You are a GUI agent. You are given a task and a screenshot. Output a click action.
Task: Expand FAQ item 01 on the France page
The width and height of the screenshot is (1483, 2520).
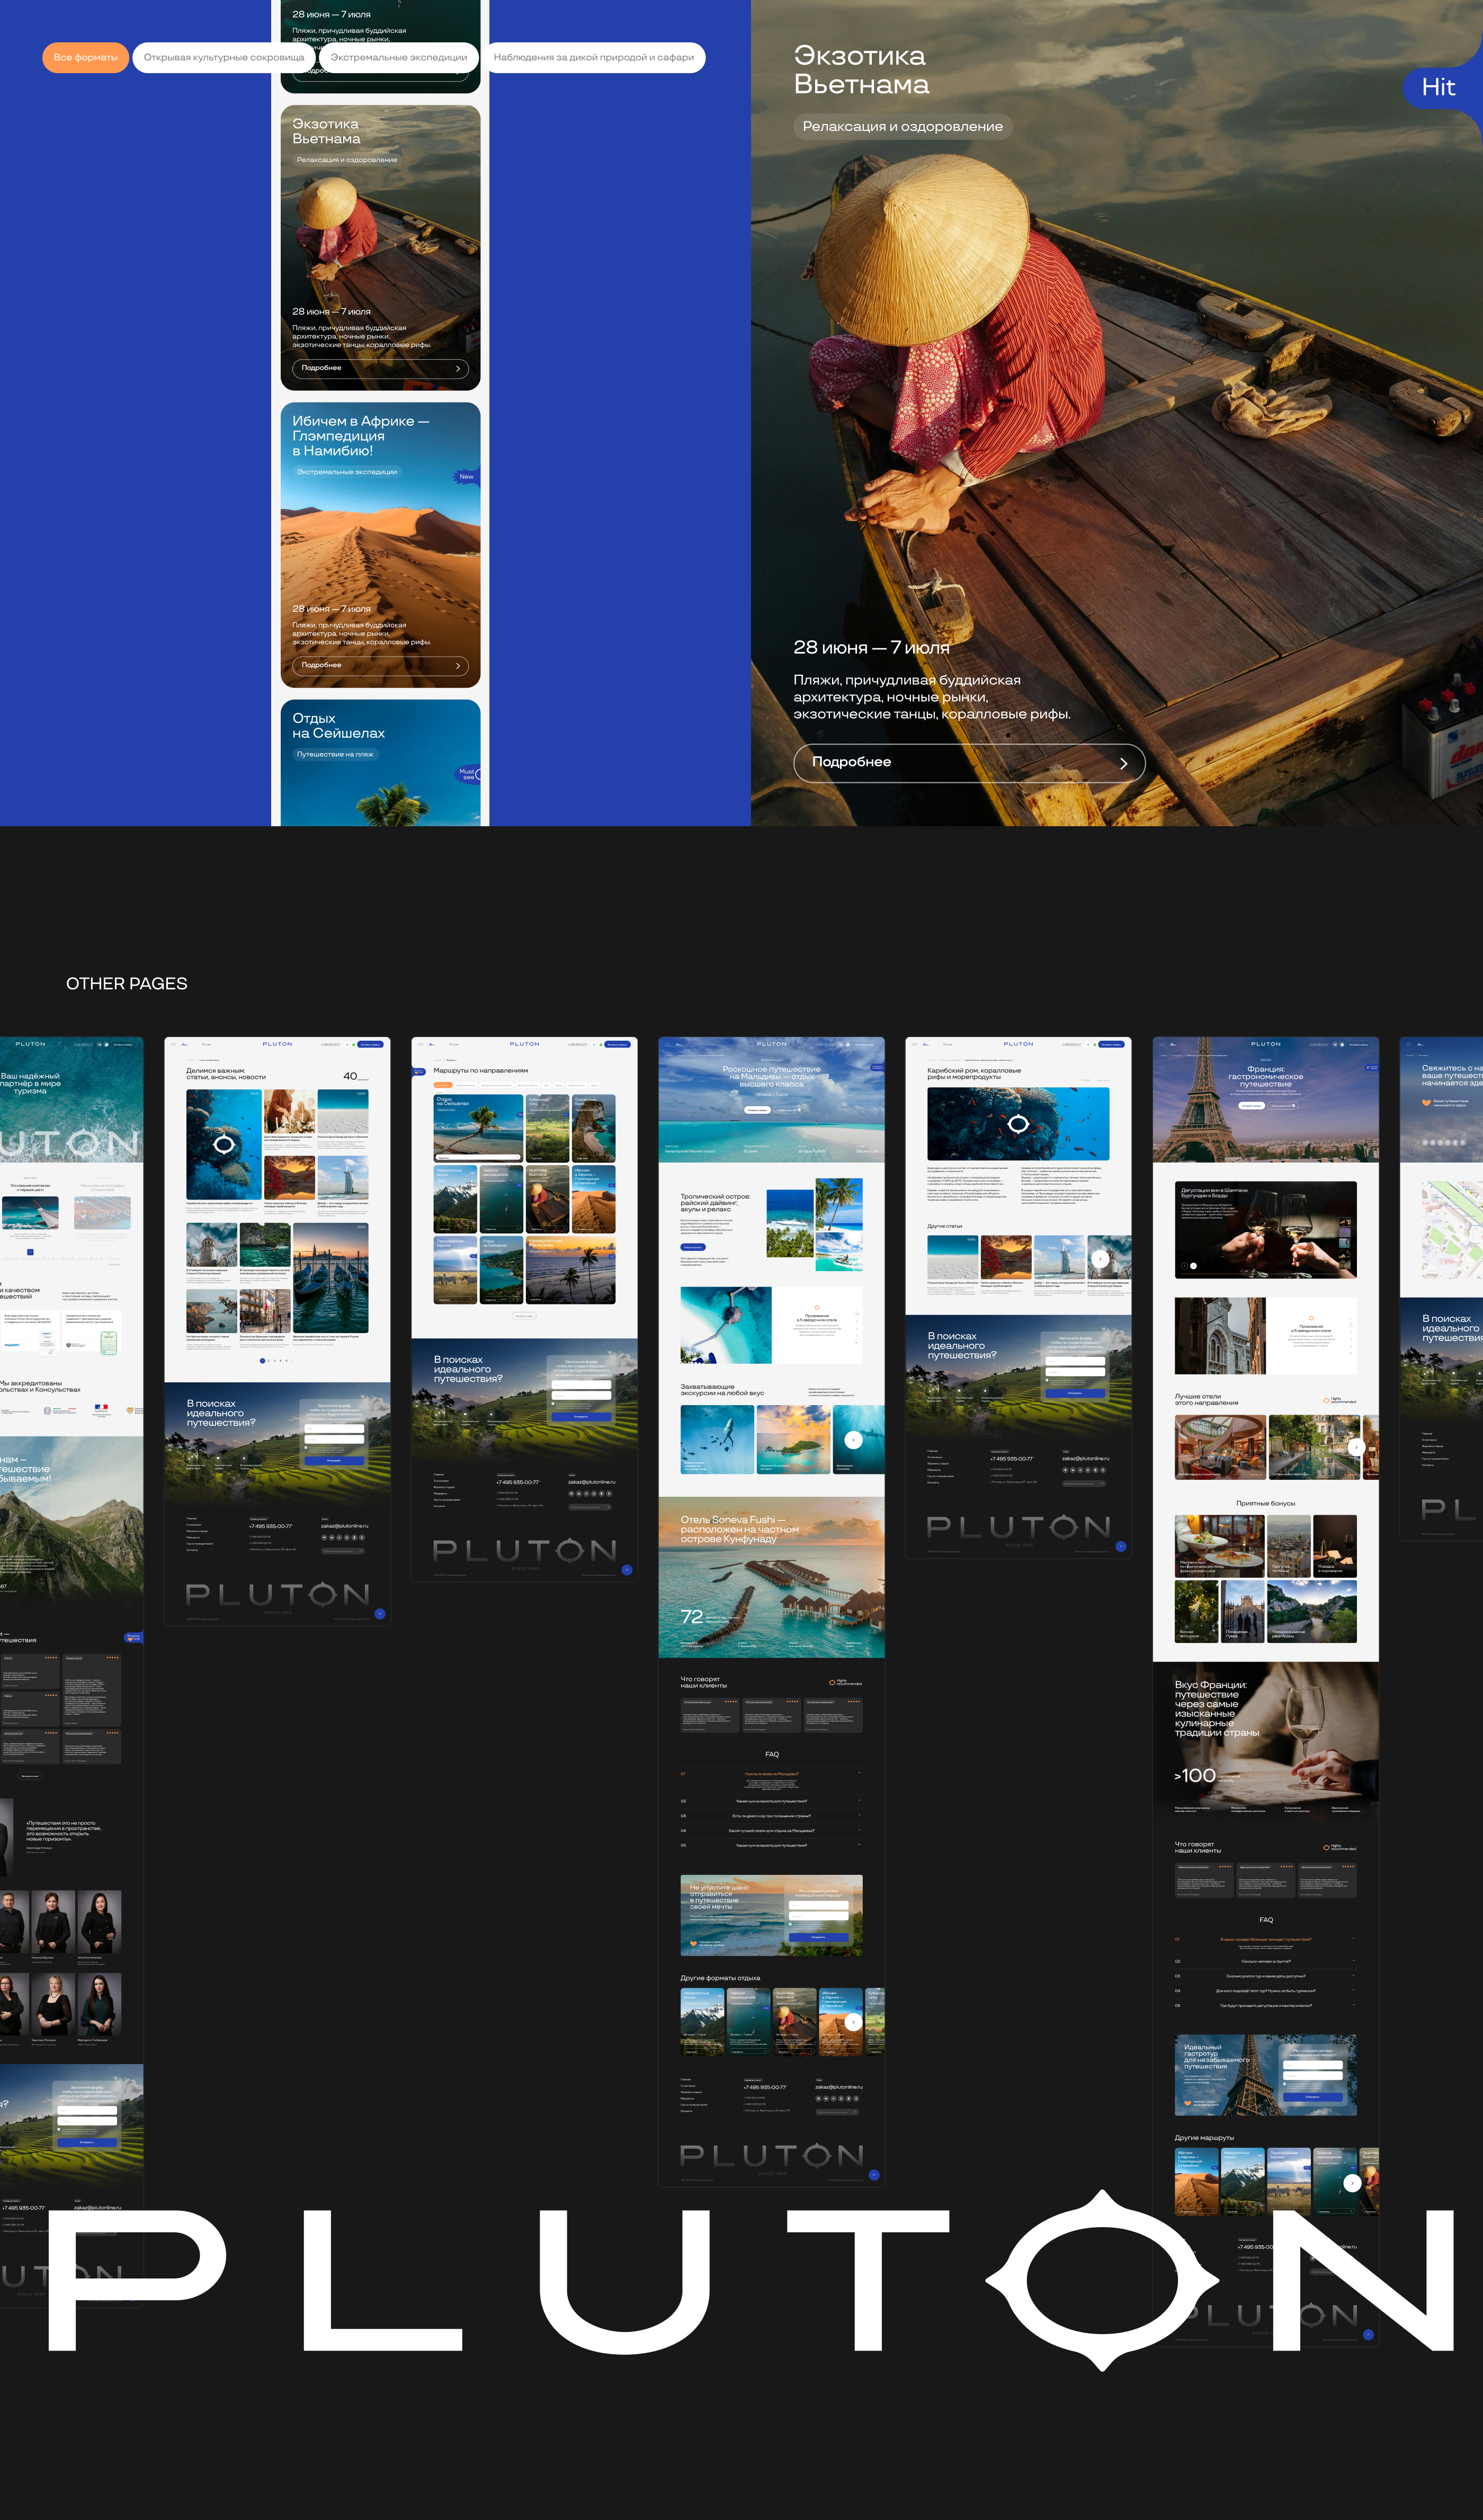[1266, 1942]
